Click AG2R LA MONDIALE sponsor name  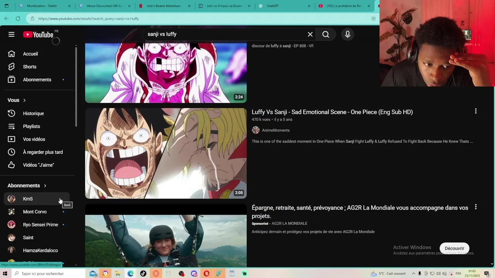point(289,224)
